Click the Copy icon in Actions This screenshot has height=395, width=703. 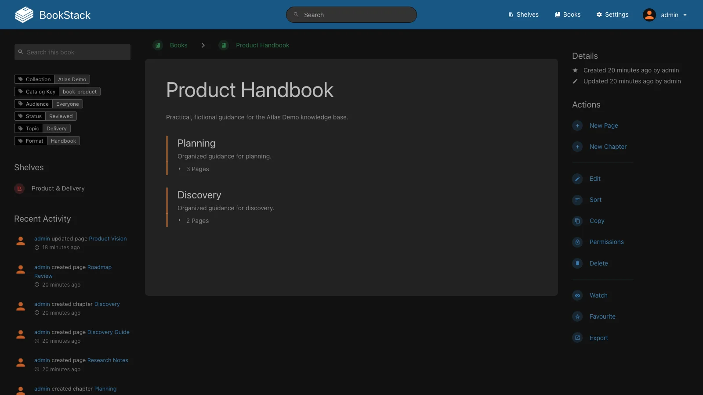pos(577,221)
